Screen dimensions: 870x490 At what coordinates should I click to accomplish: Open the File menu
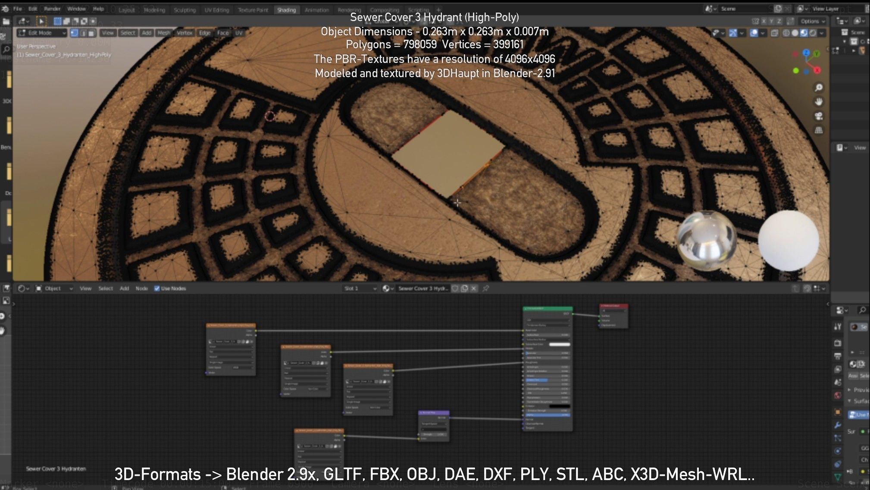coord(18,9)
